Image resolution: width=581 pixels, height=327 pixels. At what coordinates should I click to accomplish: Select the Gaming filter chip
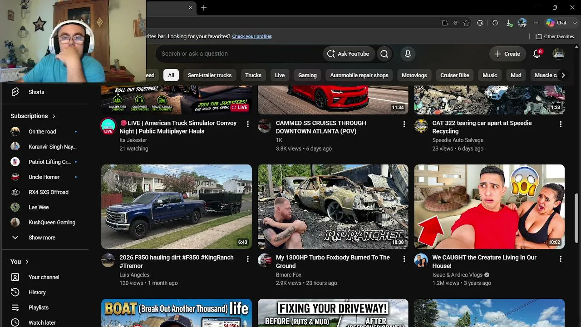coord(307,75)
